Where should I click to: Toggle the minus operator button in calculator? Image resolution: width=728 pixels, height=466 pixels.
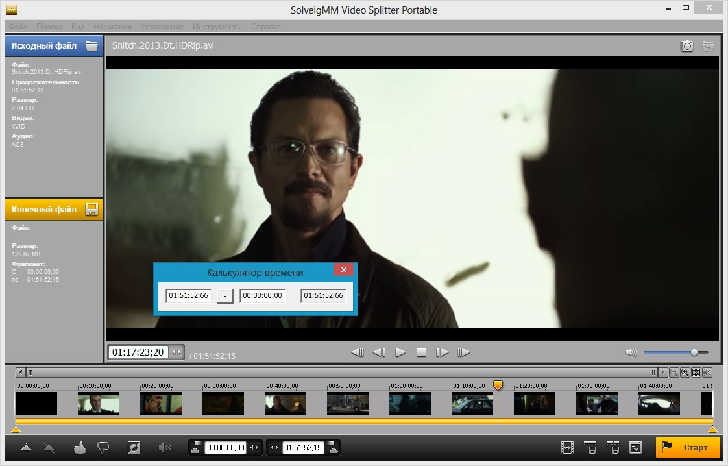coord(225,296)
